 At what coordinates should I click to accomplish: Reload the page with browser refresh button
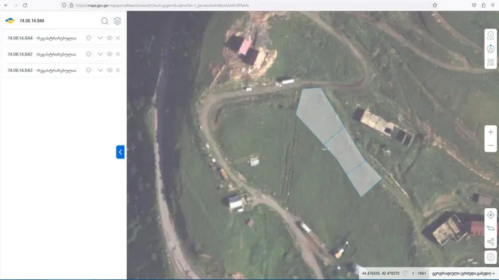pyautogui.click(x=25, y=5)
